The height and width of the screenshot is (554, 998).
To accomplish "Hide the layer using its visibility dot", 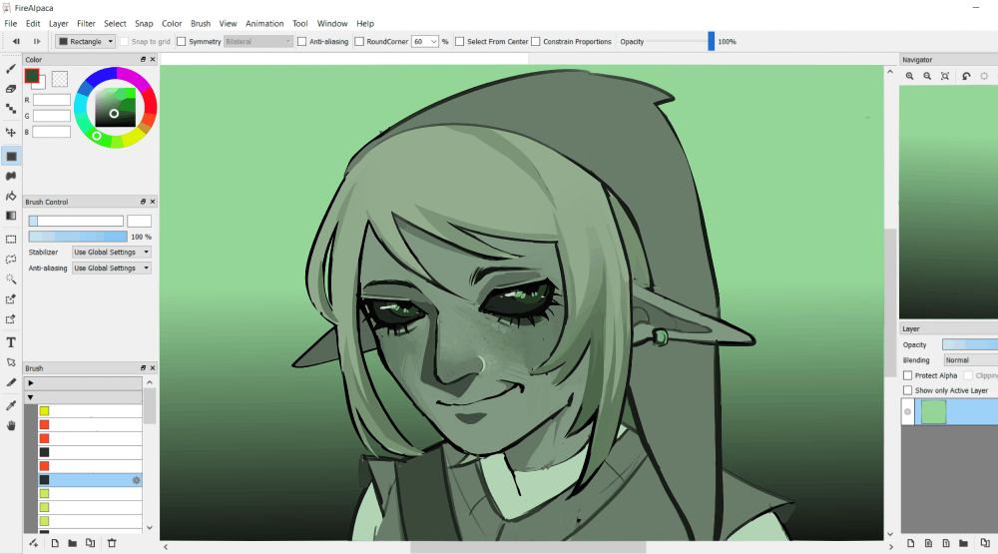I will 907,412.
